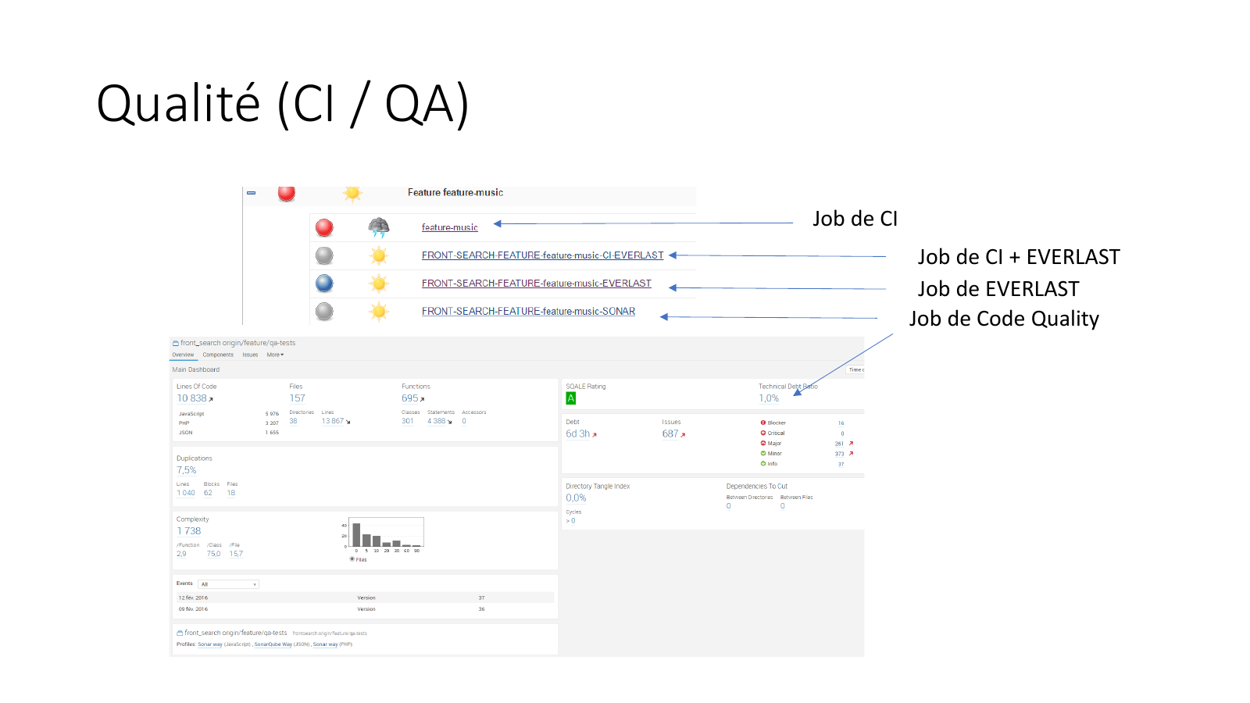Open the Time changes dropdown in the dashboard
The height and width of the screenshot is (703, 1250).
click(x=855, y=369)
